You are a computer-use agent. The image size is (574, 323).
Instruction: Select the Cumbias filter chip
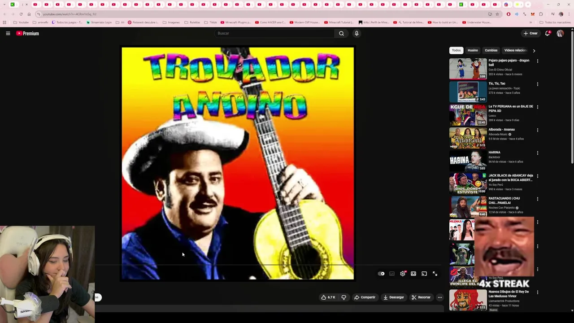click(x=491, y=50)
